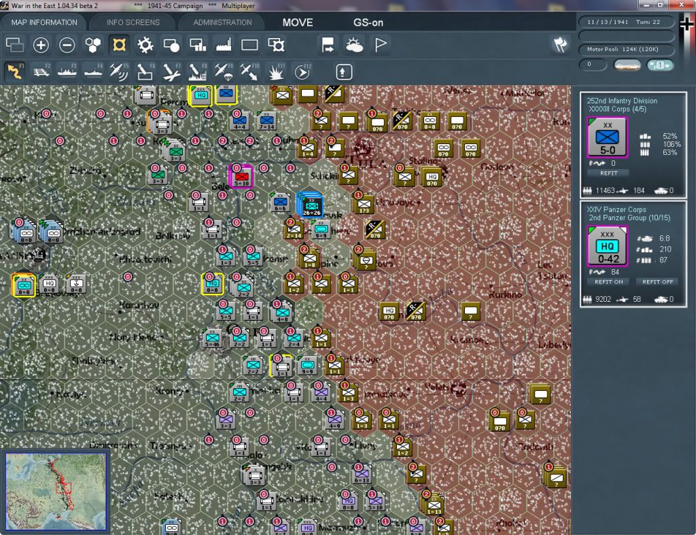The image size is (696, 535).
Task: Select Rail mode F2
Action: [x=41, y=71]
